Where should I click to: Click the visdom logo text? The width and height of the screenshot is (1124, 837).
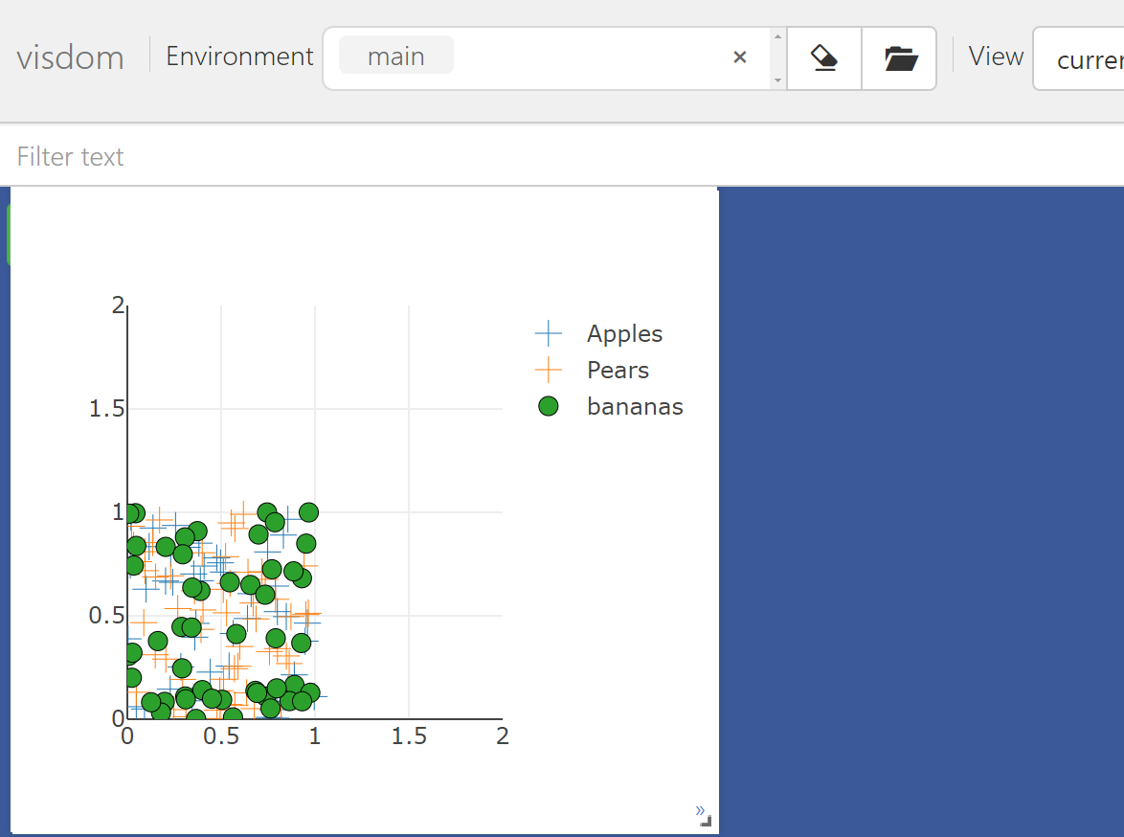pos(70,57)
